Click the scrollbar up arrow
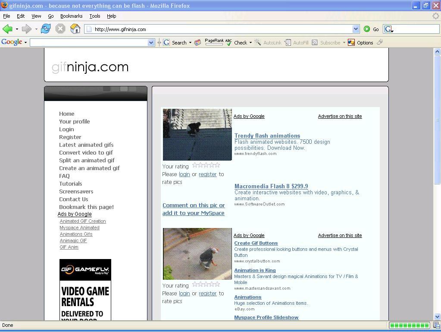The image size is (441, 332). point(437,51)
